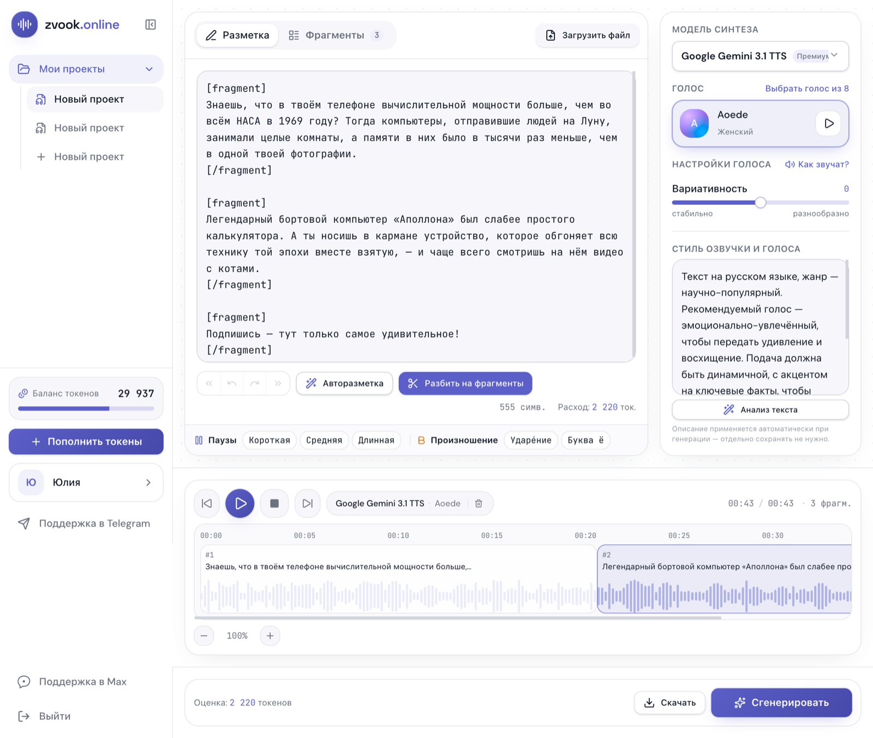Open the Как звучит? link

[x=817, y=165]
